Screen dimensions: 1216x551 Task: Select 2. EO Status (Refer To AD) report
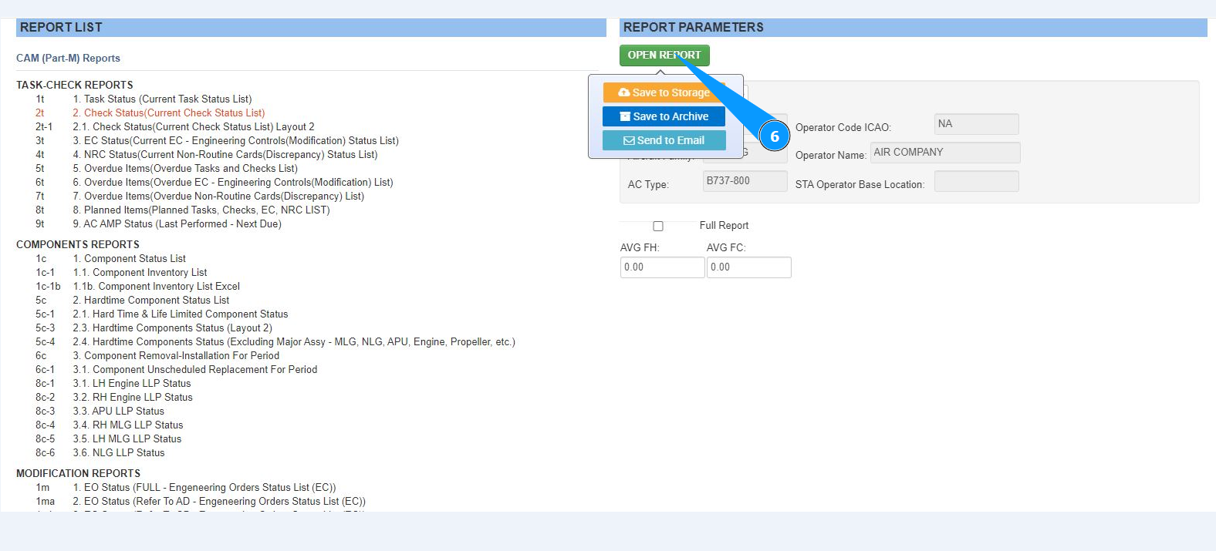point(219,502)
